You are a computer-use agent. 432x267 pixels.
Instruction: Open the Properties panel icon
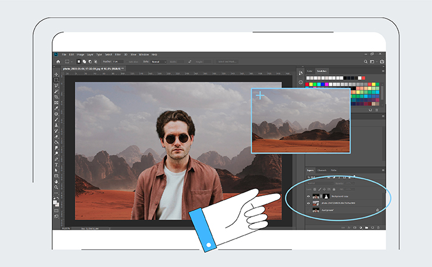click(301, 82)
